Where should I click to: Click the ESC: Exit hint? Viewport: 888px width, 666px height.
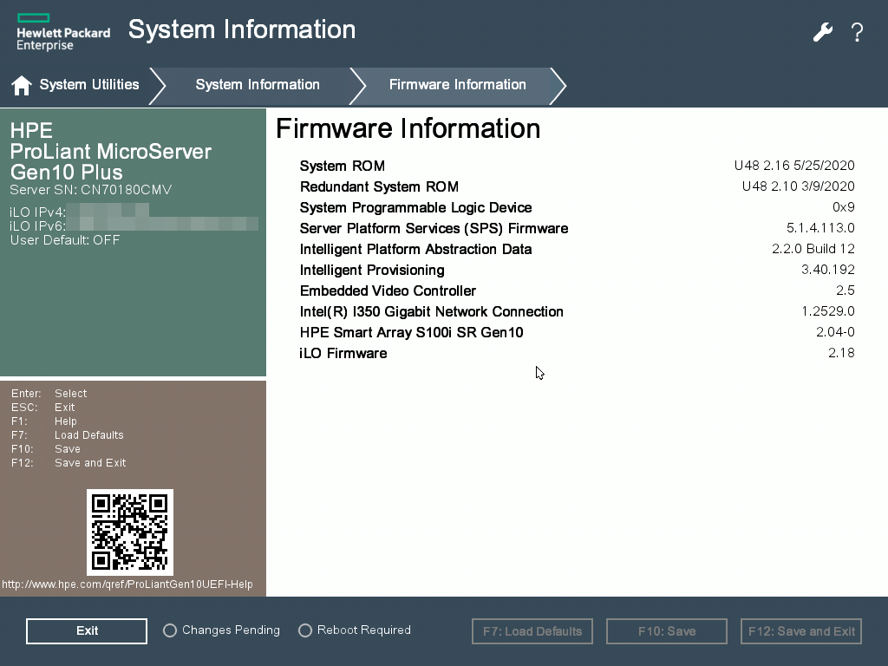click(43, 408)
